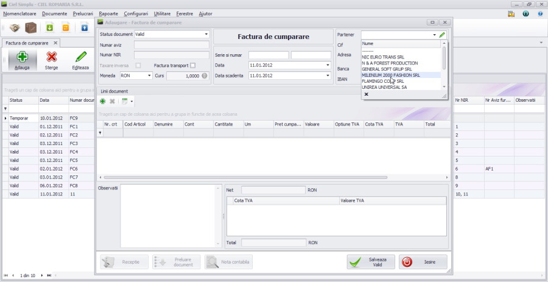Open the Data scadenta date picker
The width and height of the screenshot is (548, 282).
[x=328, y=76]
